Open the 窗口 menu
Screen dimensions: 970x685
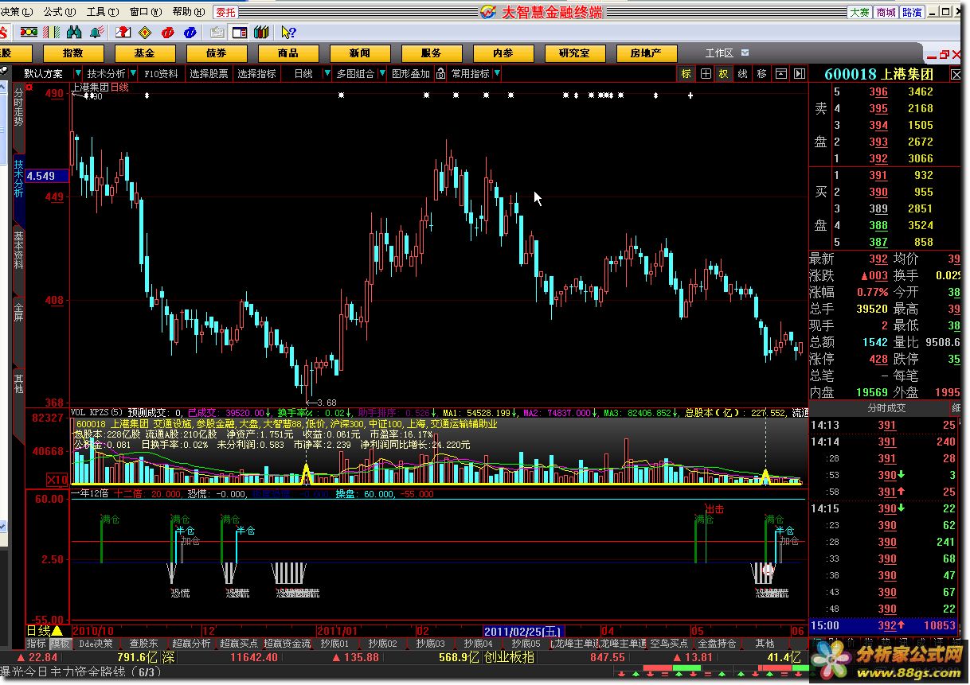point(144,12)
